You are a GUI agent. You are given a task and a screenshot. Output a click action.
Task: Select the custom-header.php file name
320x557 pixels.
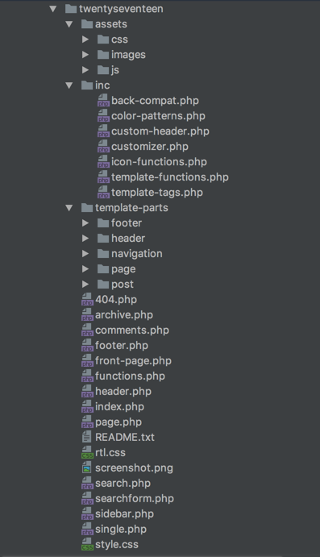(160, 131)
